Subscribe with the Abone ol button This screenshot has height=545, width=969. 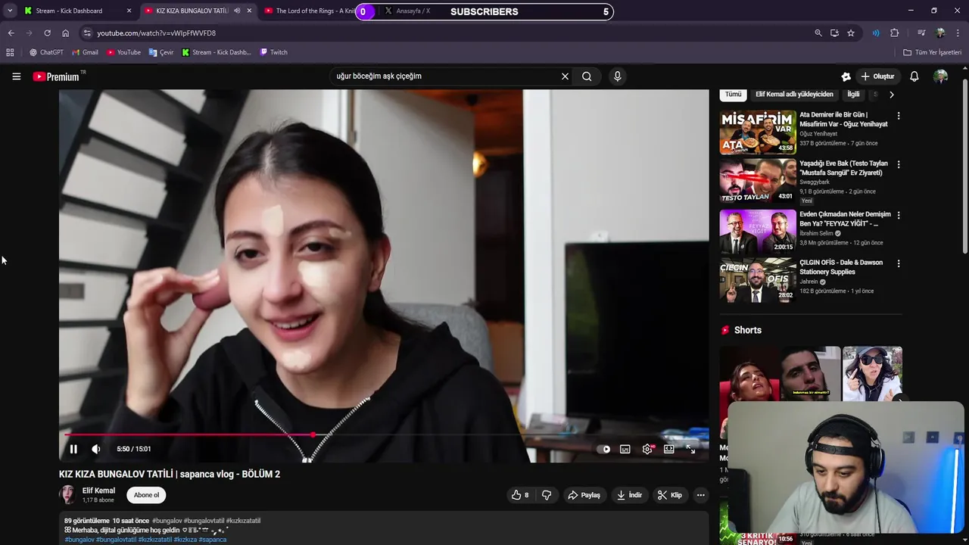tap(146, 495)
